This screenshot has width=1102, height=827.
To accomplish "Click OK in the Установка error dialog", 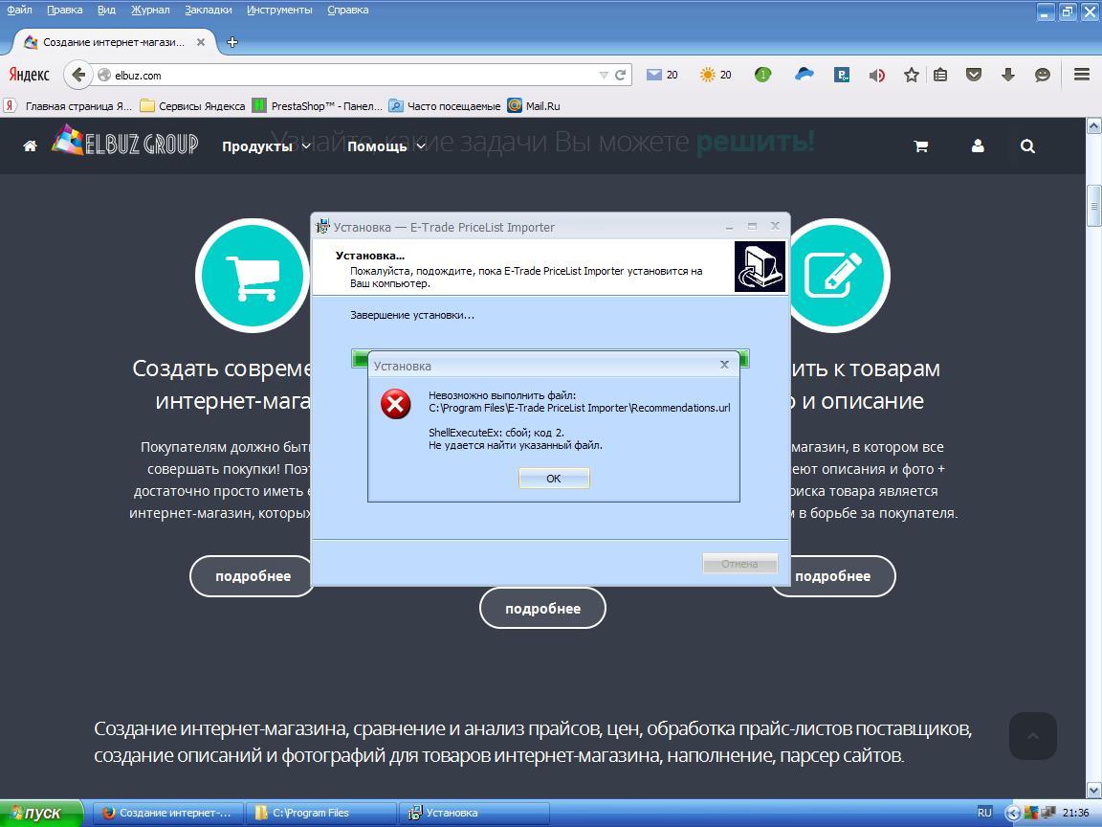I will [554, 479].
